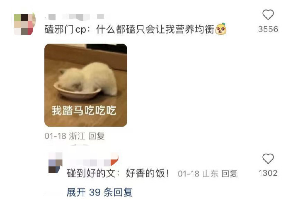Tap the bowl in the meme picture

coord(78,91)
